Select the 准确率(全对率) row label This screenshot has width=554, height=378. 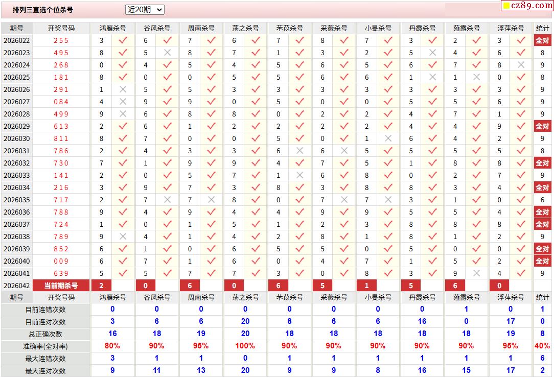[x=46, y=346]
